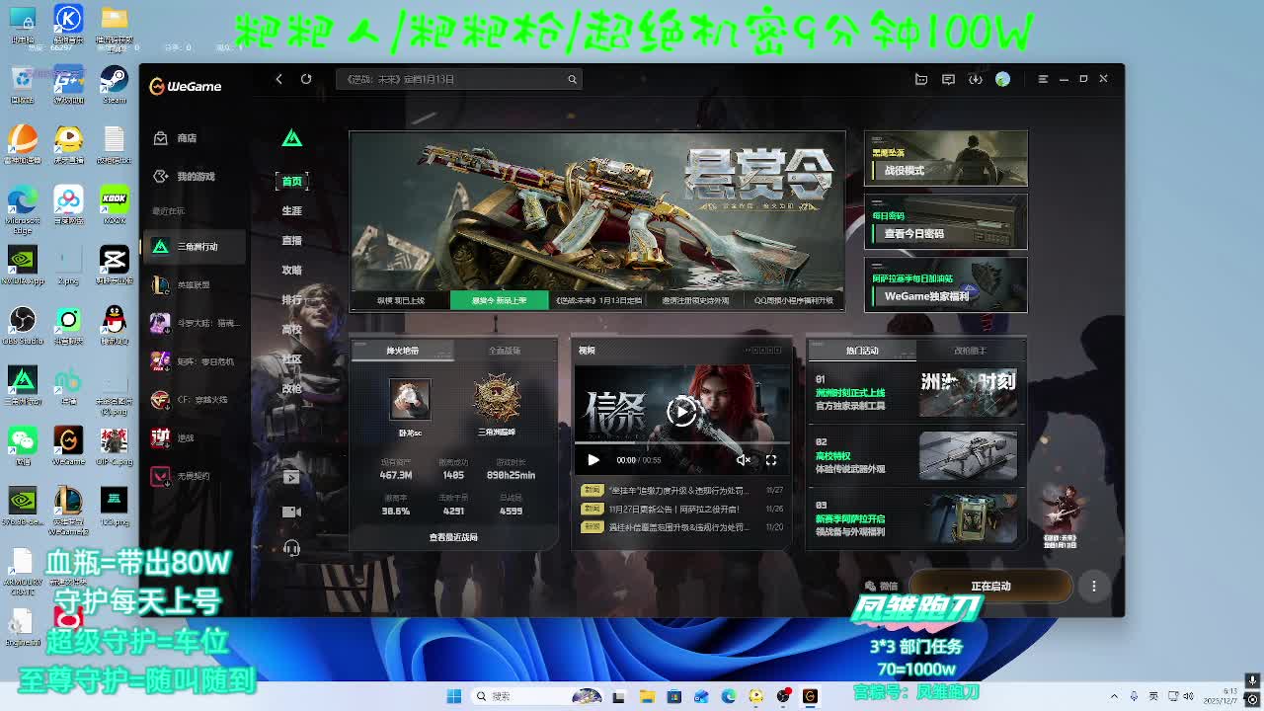The image size is (1264, 711).
Task: Click the WeGame search input field
Action: click(449, 79)
